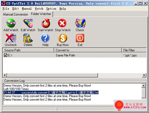The image size is (149, 113).
Task: Click the conversion log scroll up arrow
Action: tap(143, 85)
